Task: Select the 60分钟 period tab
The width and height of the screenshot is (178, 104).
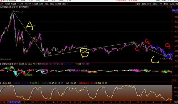Action: [35, 4]
